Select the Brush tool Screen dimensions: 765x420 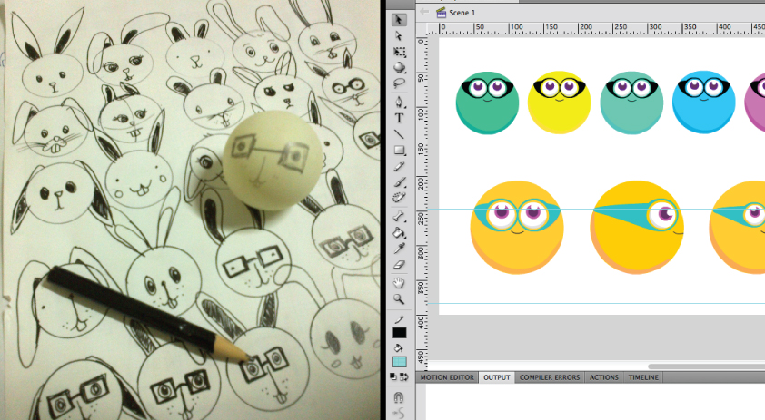(399, 182)
